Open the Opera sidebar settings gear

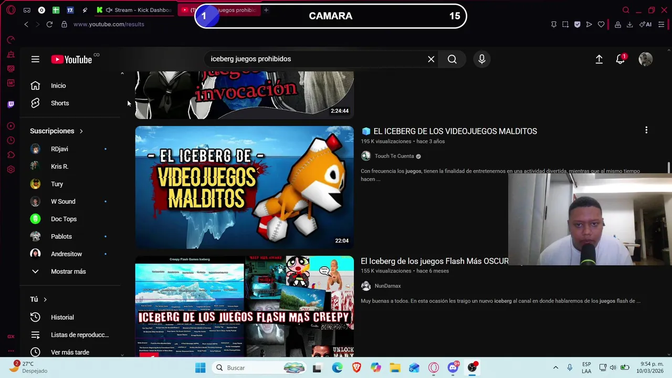[x=10, y=170]
